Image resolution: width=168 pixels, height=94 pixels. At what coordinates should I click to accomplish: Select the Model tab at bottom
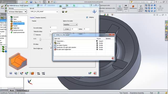[x=12, y=91]
